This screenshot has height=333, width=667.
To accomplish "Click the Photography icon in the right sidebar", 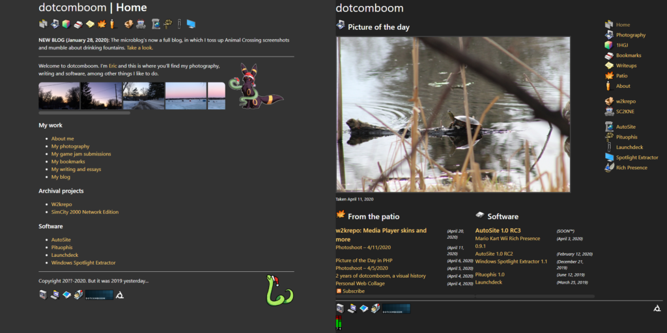I will (609, 35).
